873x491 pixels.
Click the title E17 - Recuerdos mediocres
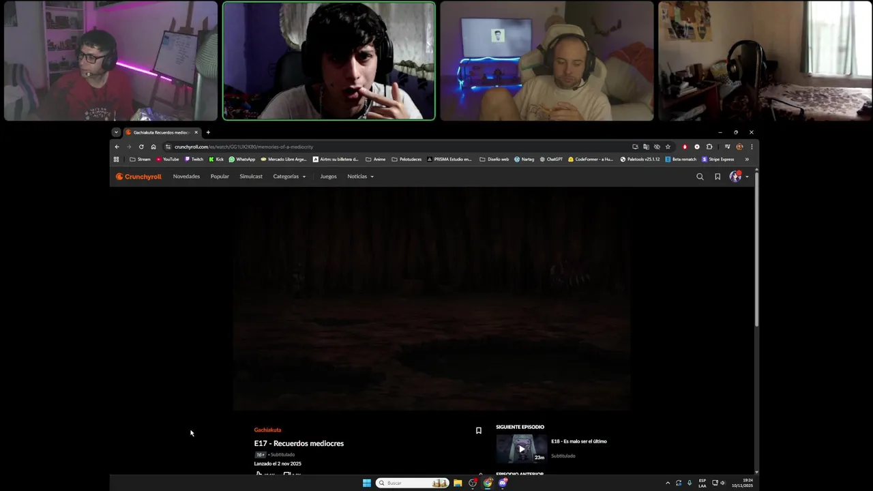(x=299, y=443)
